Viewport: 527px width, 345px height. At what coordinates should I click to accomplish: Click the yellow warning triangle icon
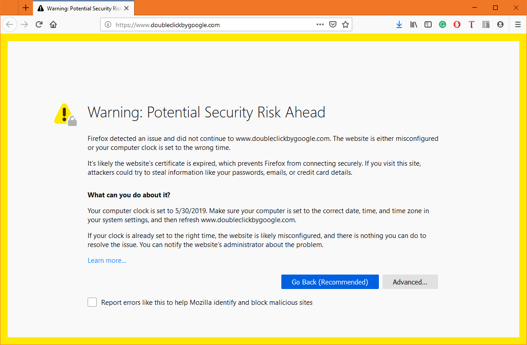click(65, 115)
